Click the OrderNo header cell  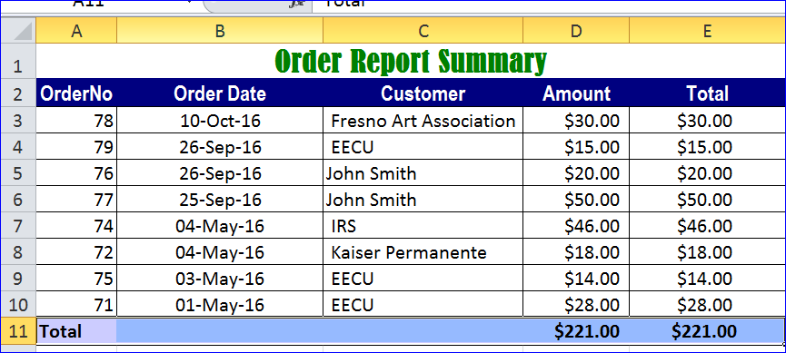76,93
